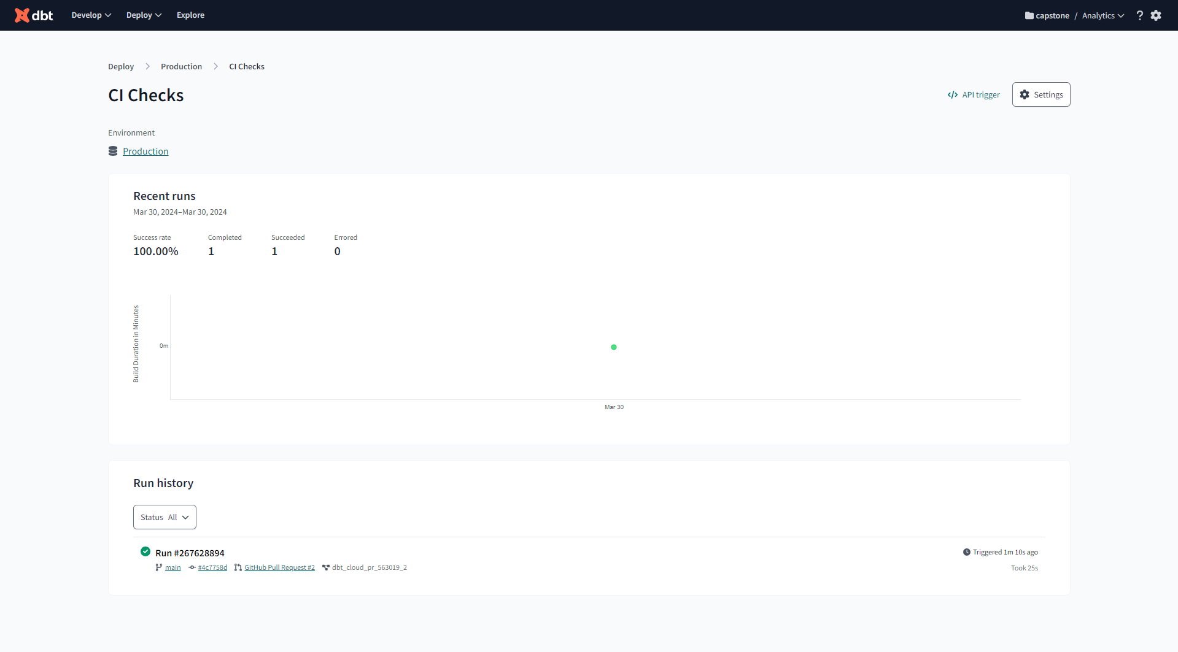Viewport: 1178px width, 652px height.
Task: Click the Run history heading
Action: (163, 483)
